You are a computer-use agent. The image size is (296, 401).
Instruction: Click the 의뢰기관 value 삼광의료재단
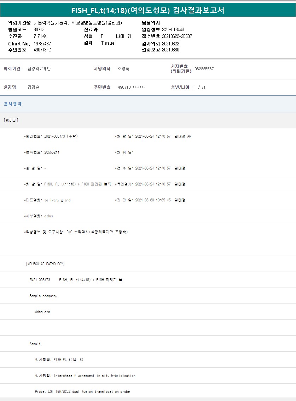pos(39,69)
